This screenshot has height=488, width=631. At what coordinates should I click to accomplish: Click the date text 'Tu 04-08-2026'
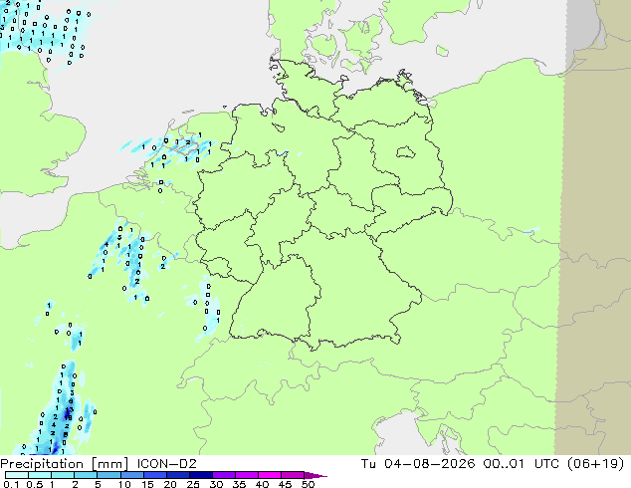pos(417,464)
